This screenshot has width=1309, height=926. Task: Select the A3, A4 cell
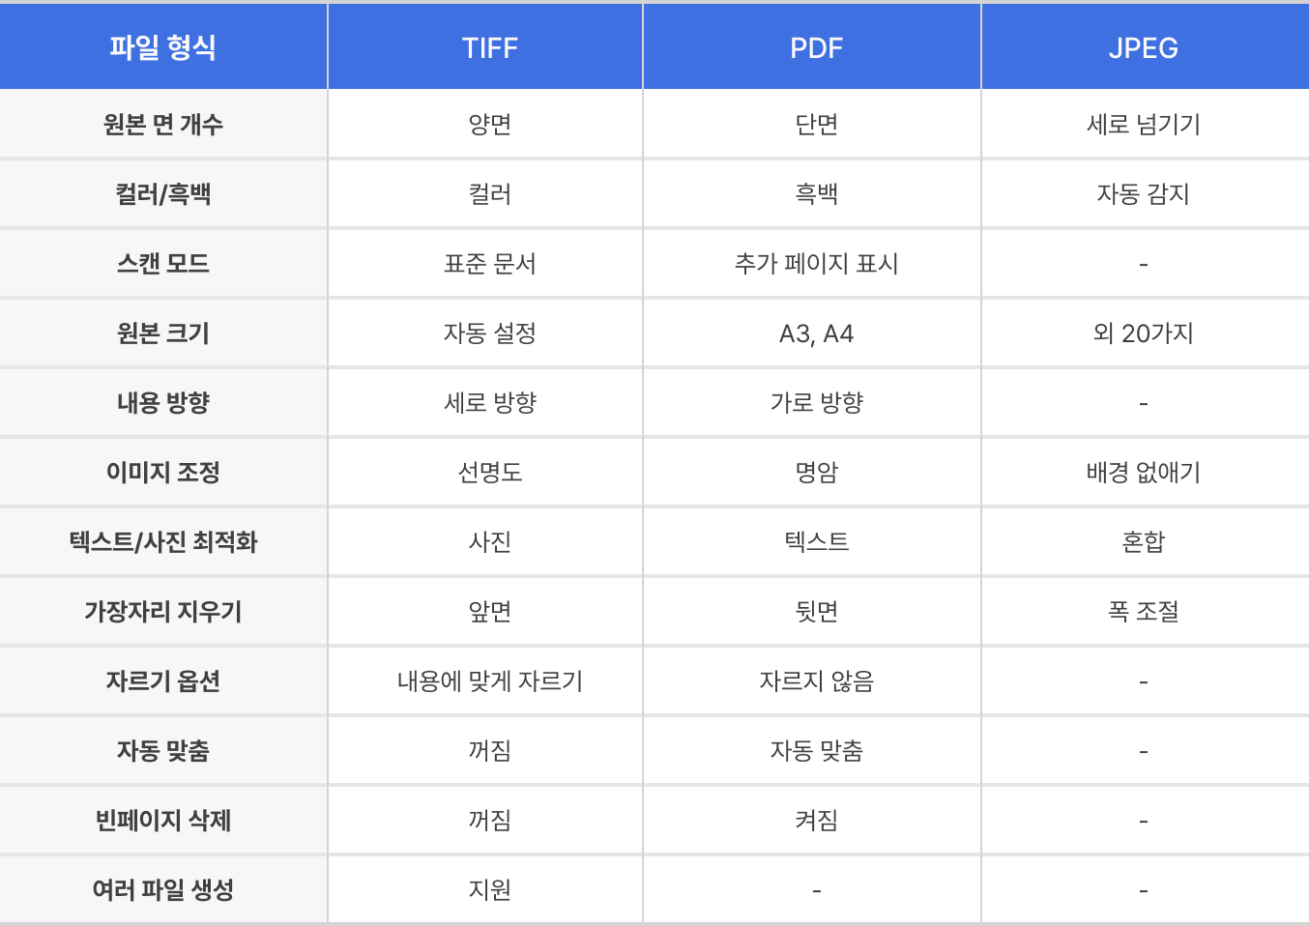816,333
